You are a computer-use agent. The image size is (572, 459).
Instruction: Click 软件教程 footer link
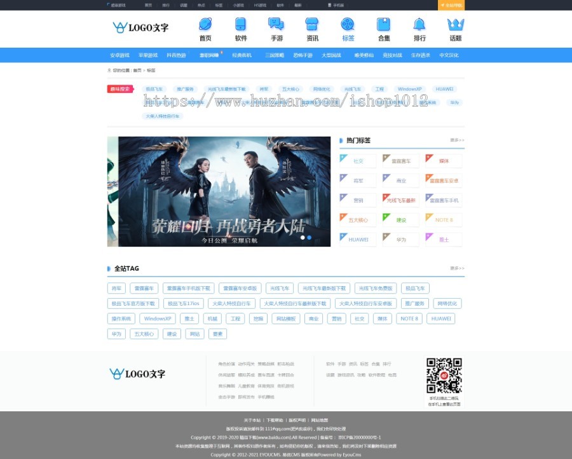pos(376,374)
